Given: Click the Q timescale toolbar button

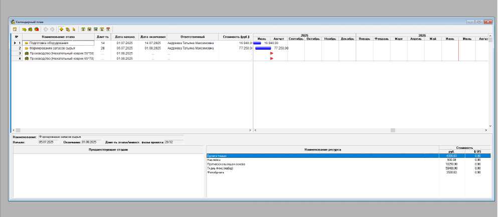Looking at the screenshot, I should click(102, 29).
